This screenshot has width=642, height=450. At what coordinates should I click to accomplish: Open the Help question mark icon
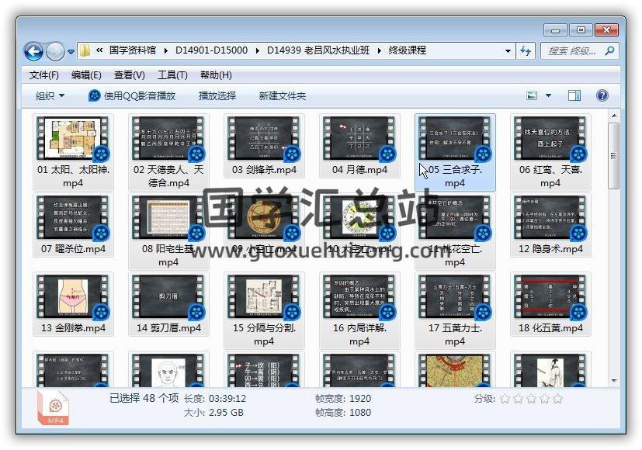tap(602, 95)
